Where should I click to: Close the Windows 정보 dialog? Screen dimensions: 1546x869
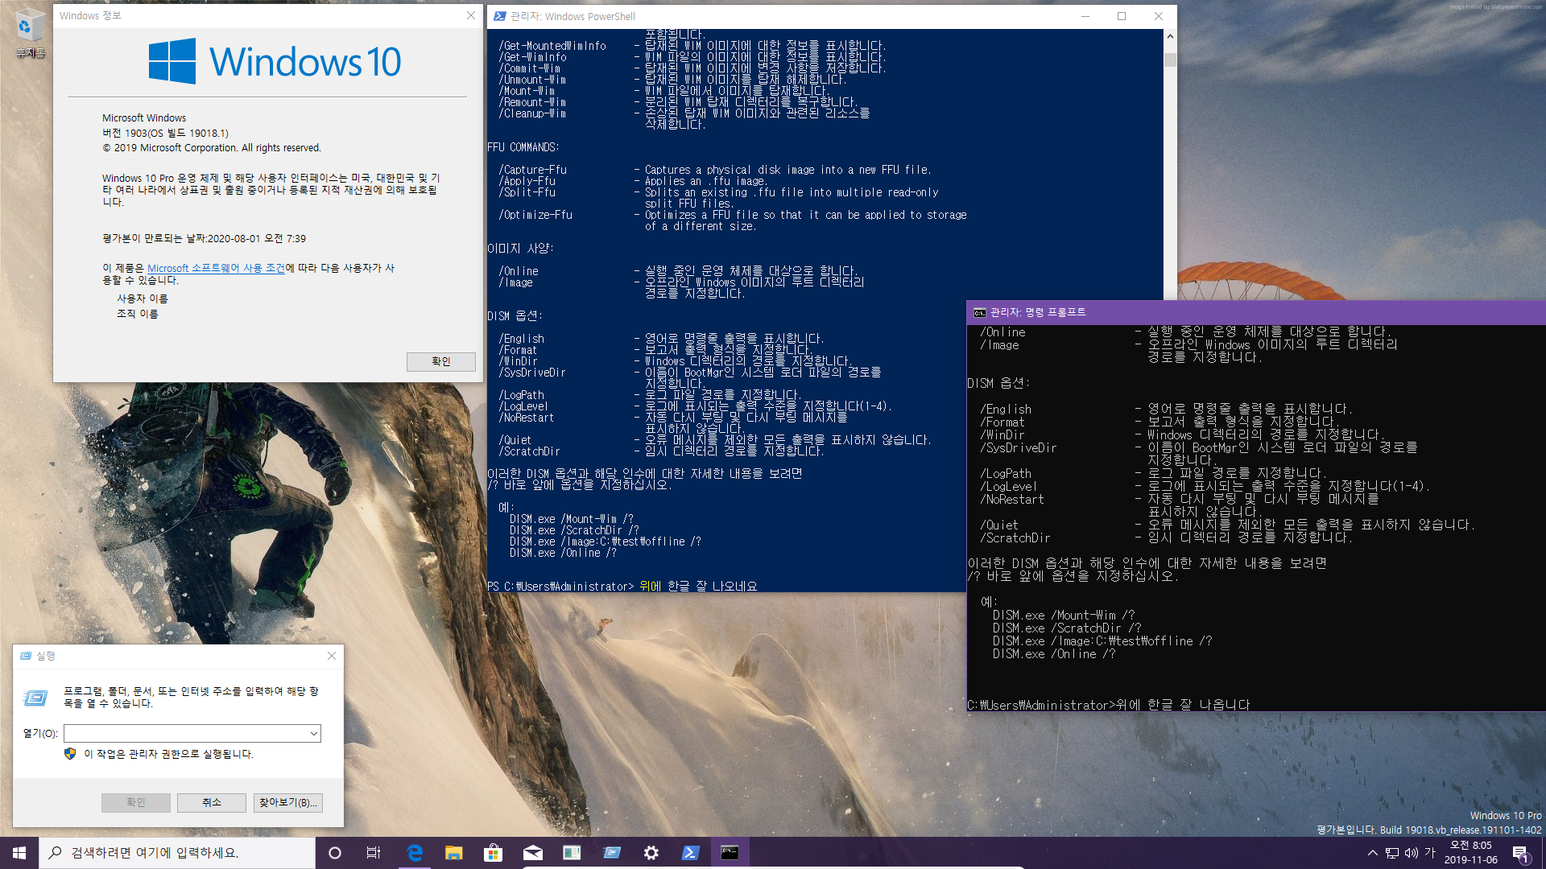coord(471,15)
